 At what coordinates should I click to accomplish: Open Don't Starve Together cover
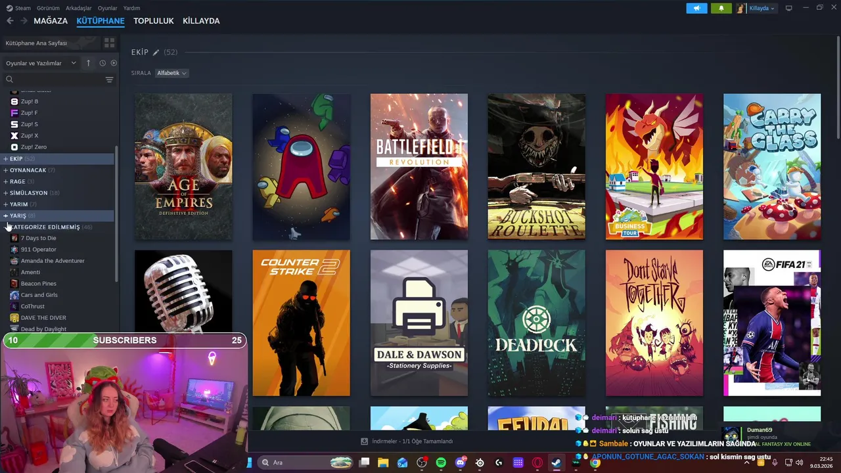point(654,323)
